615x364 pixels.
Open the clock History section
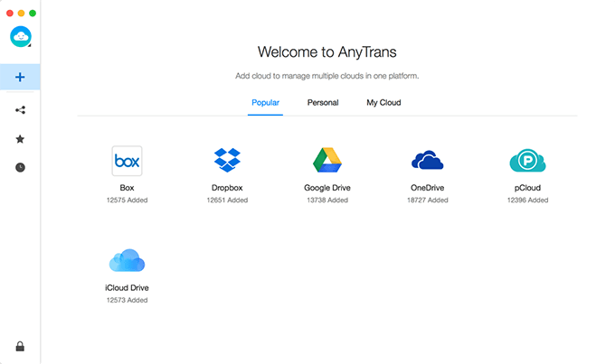20,168
